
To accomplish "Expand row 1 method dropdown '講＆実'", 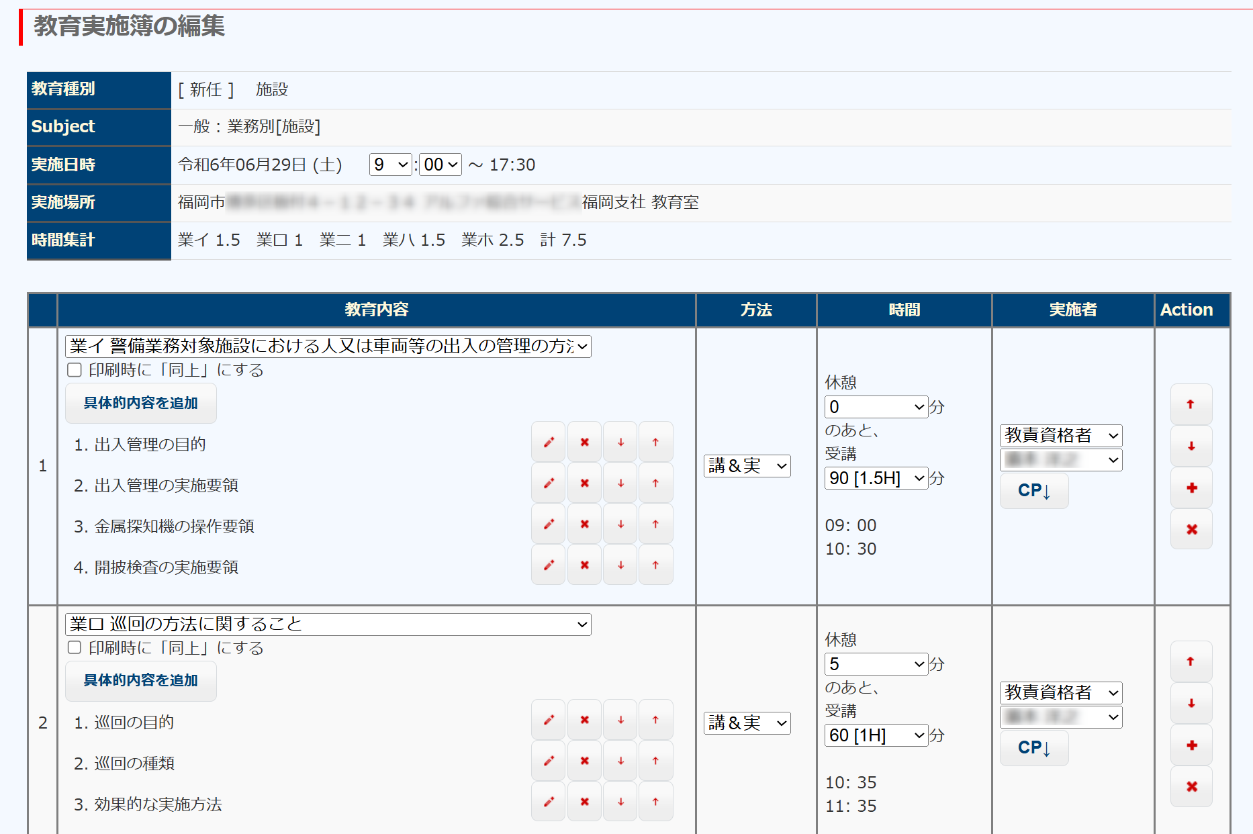I will 747,466.
